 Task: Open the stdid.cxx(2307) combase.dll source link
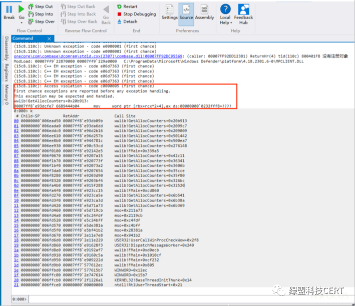pyautogui.click(x=98, y=56)
